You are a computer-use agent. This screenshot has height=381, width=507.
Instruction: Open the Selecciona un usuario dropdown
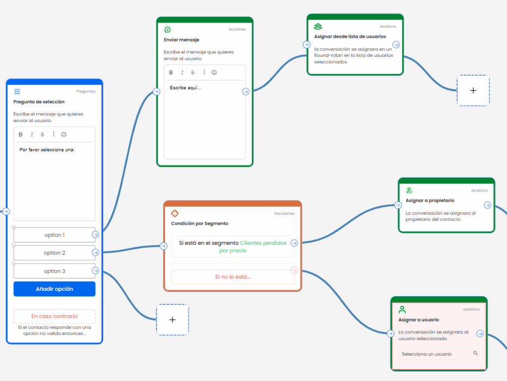click(x=436, y=354)
